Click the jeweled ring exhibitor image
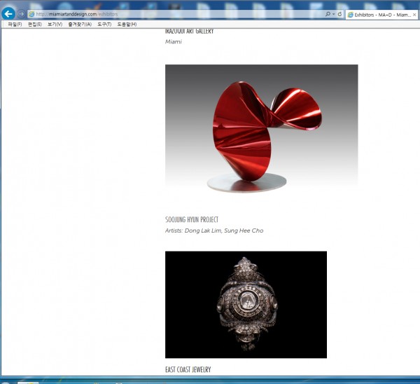Screen dimensions: 420x384 pos(246,305)
